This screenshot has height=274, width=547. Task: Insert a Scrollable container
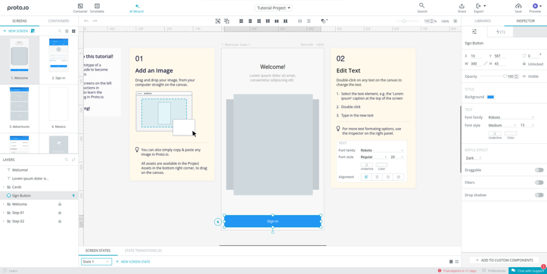pos(97,8)
